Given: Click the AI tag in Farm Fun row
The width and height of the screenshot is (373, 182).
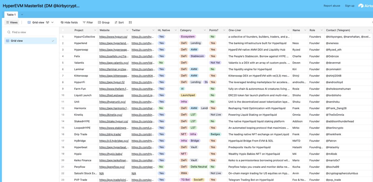Looking at the screenshot, I should (x=182, y=89).
